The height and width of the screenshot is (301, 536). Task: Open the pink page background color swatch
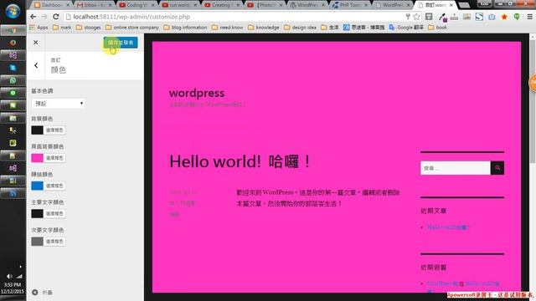(37, 158)
